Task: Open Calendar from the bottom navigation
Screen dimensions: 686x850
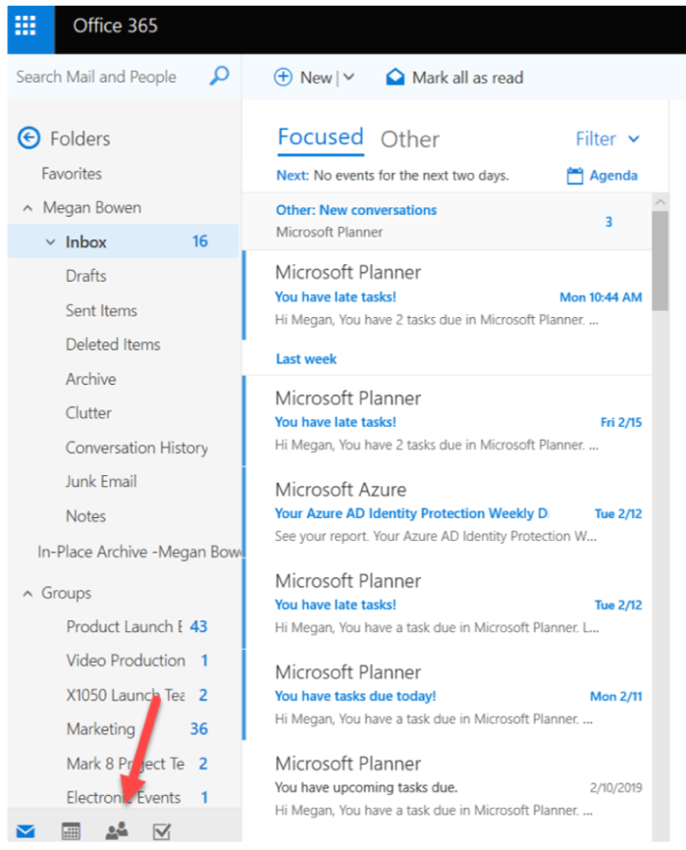Action: (x=71, y=831)
